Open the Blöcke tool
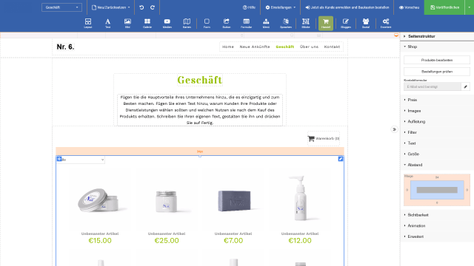Image resolution: width=474 pixels, height=266 pixels. coord(306,23)
